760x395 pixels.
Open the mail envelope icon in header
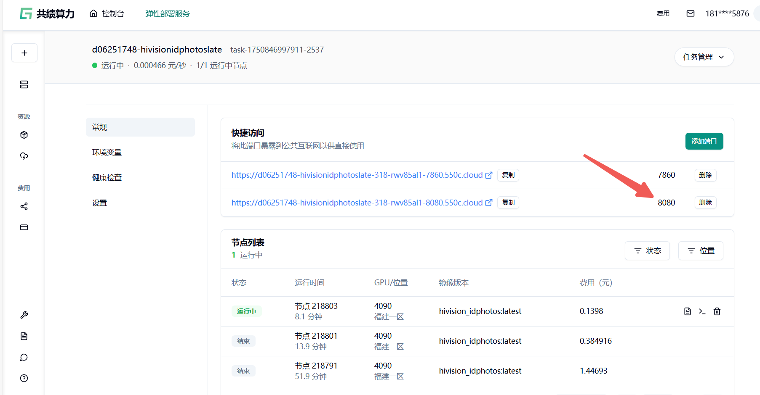point(690,13)
